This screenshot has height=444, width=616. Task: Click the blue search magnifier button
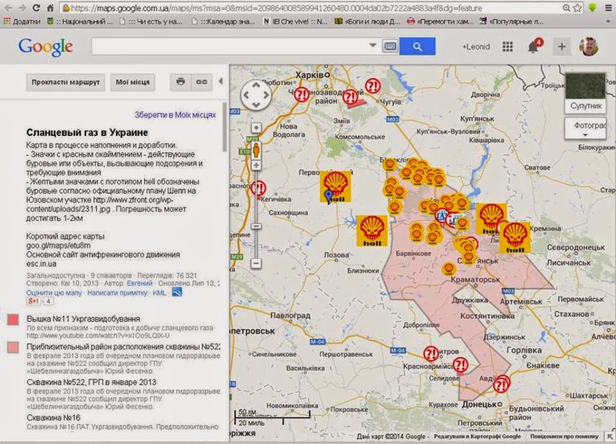coord(417,46)
